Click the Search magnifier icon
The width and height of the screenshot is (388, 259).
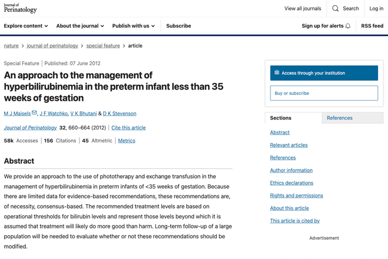pyautogui.click(x=335, y=8)
